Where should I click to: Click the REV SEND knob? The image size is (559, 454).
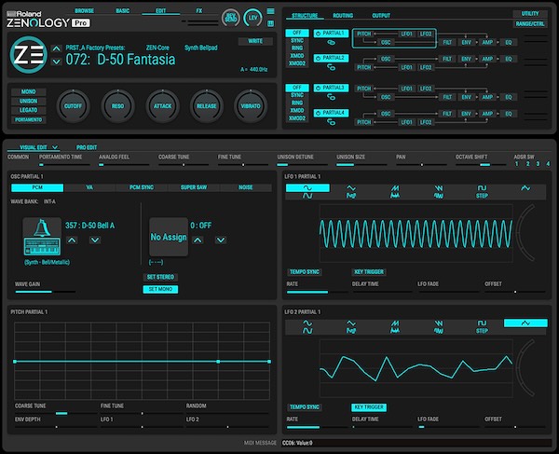(231, 18)
